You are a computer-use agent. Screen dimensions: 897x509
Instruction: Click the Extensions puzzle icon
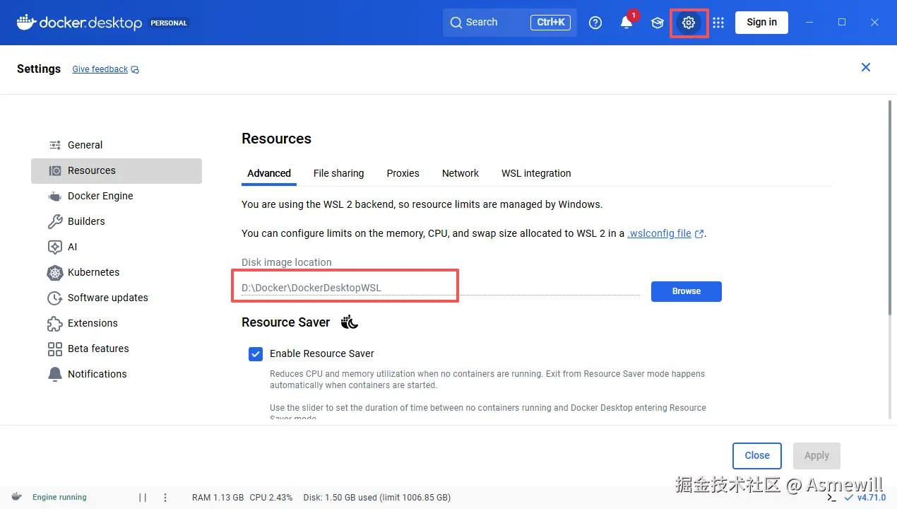click(x=55, y=323)
